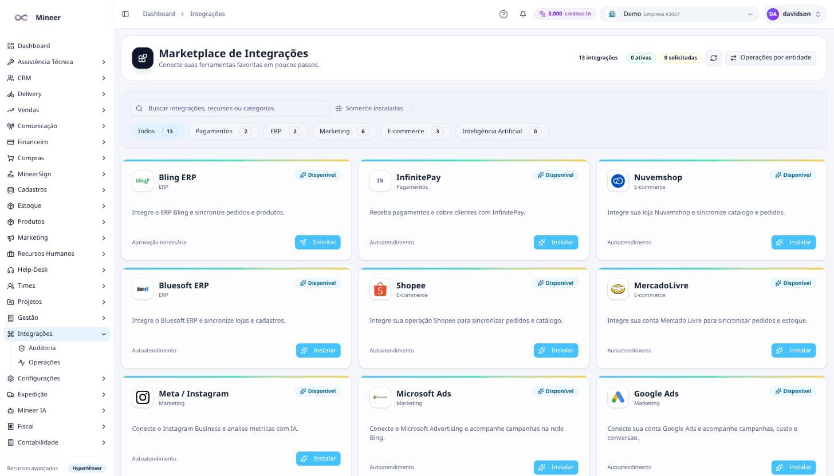Click the Meta / Instagram camera logo
The image size is (834, 476).
(143, 397)
